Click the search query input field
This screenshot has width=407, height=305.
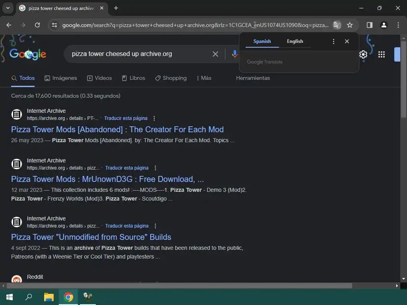point(140,54)
